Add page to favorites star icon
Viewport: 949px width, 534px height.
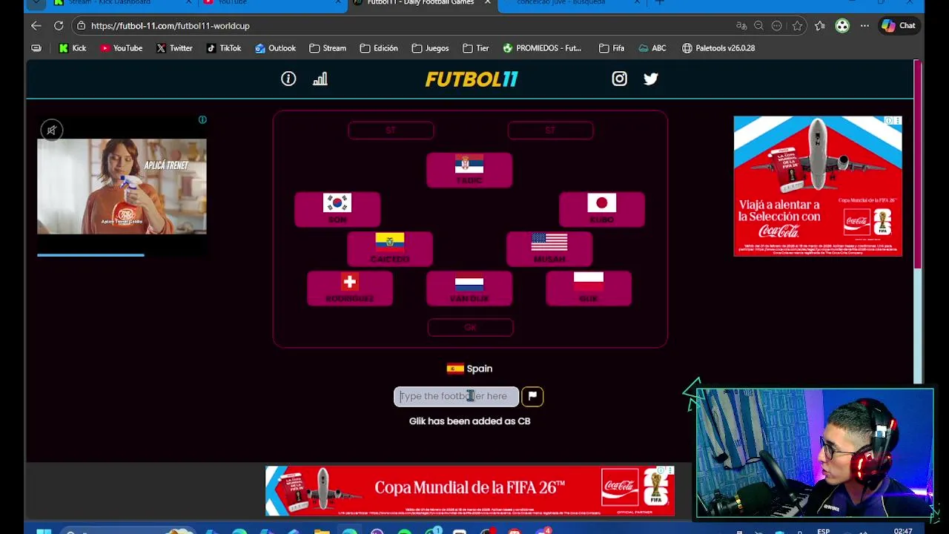(797, 25)
